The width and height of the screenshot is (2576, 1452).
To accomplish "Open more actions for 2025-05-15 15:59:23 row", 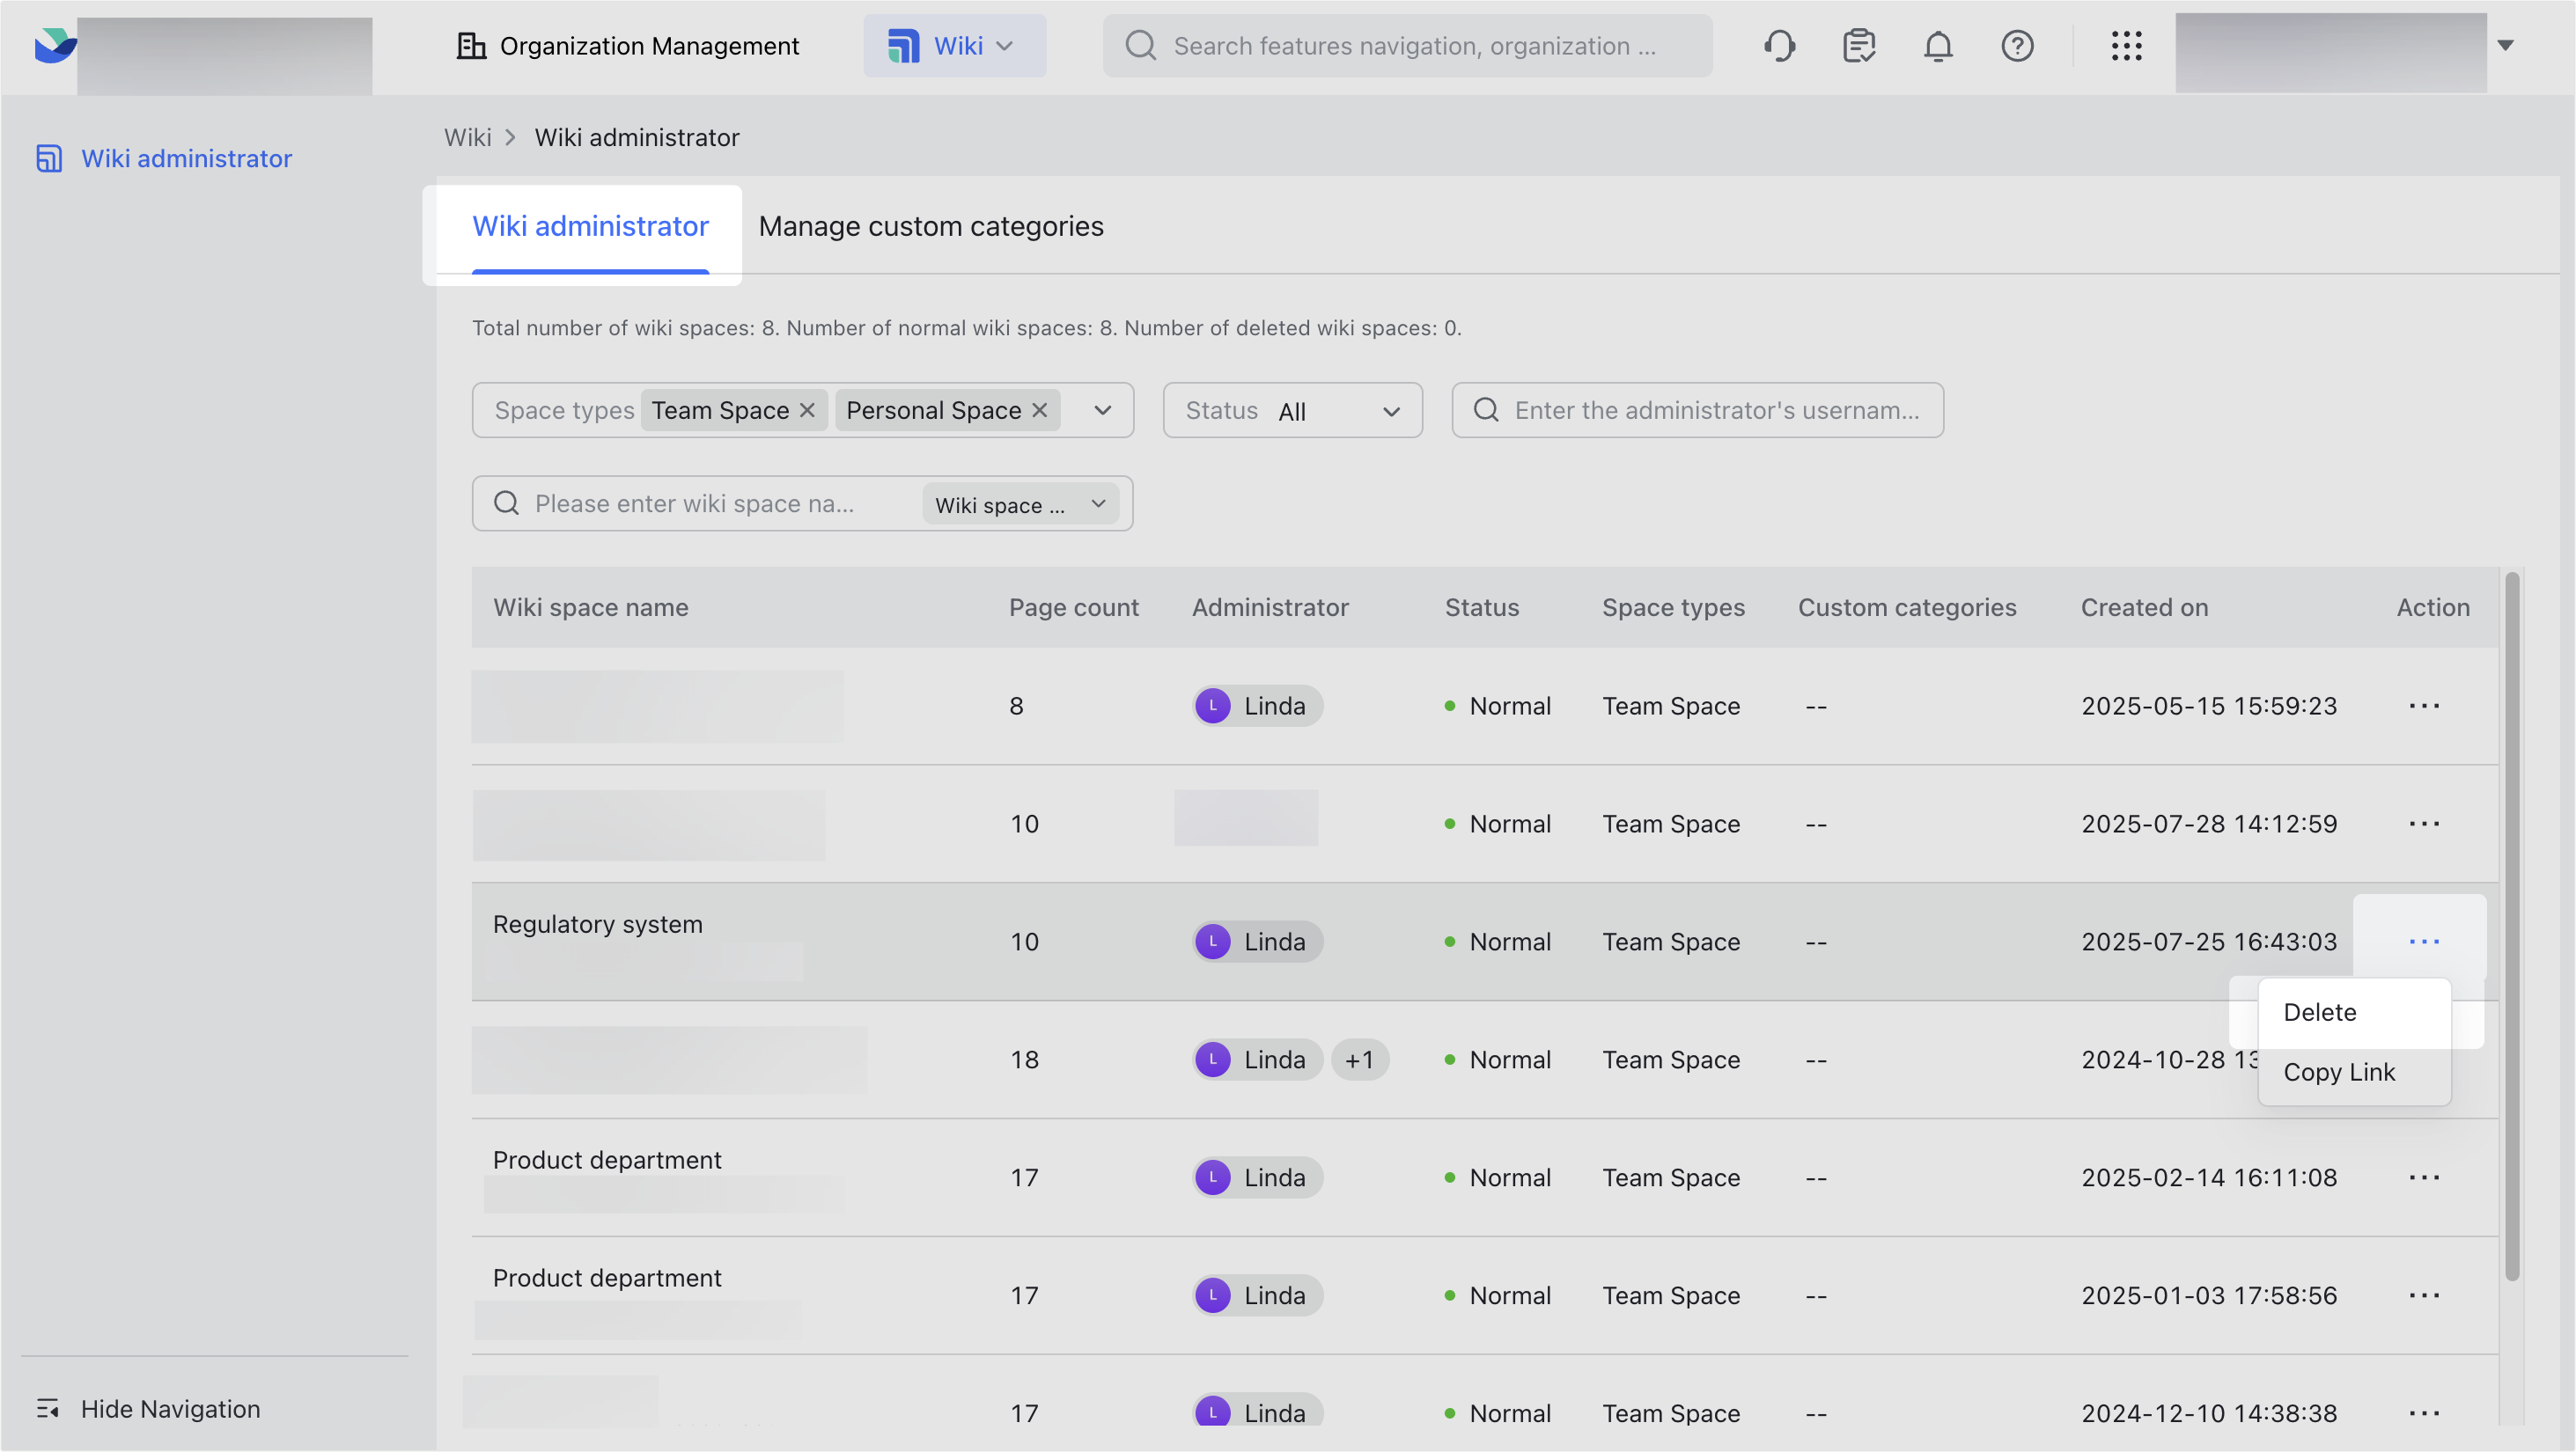I will point(2424,707).
